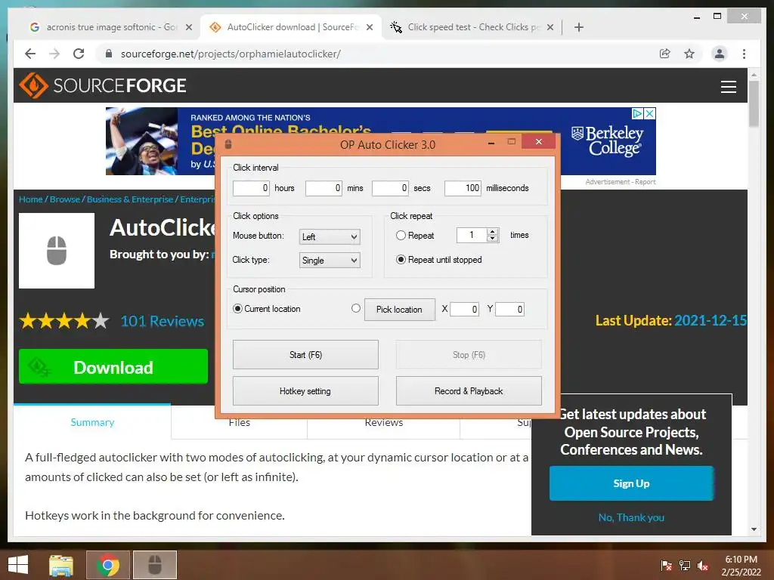This screenshot has height=580, width=774.
Task: Click the page vertical scrollbar thumb
Action: [x=754, y=104]
